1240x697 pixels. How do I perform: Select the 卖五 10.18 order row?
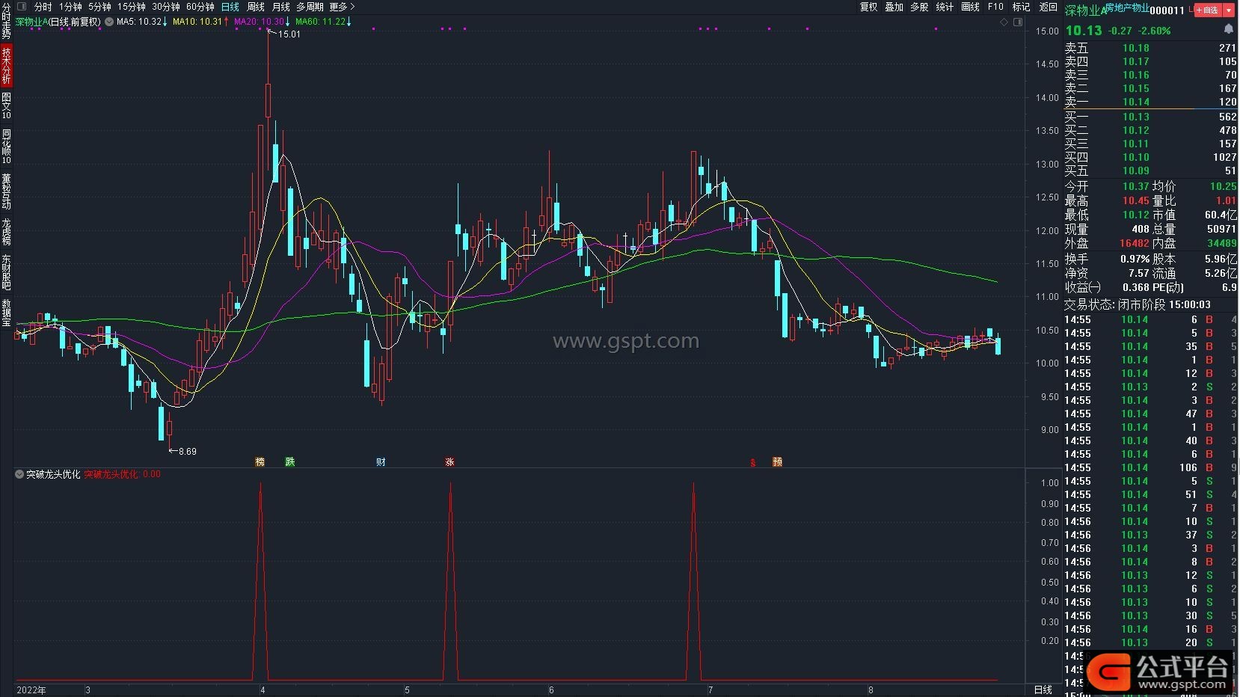(x=1150, y=48)
